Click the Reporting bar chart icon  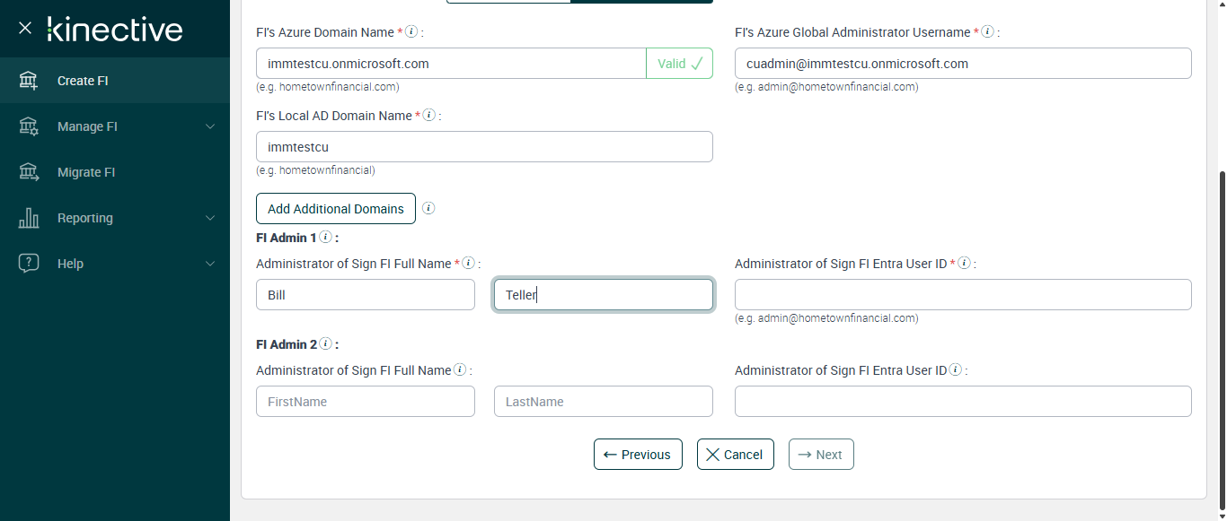point(29,218)
